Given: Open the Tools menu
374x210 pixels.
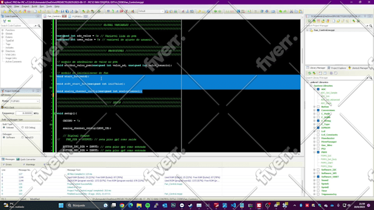Looking at the screenshot, I should coord(49,7).
